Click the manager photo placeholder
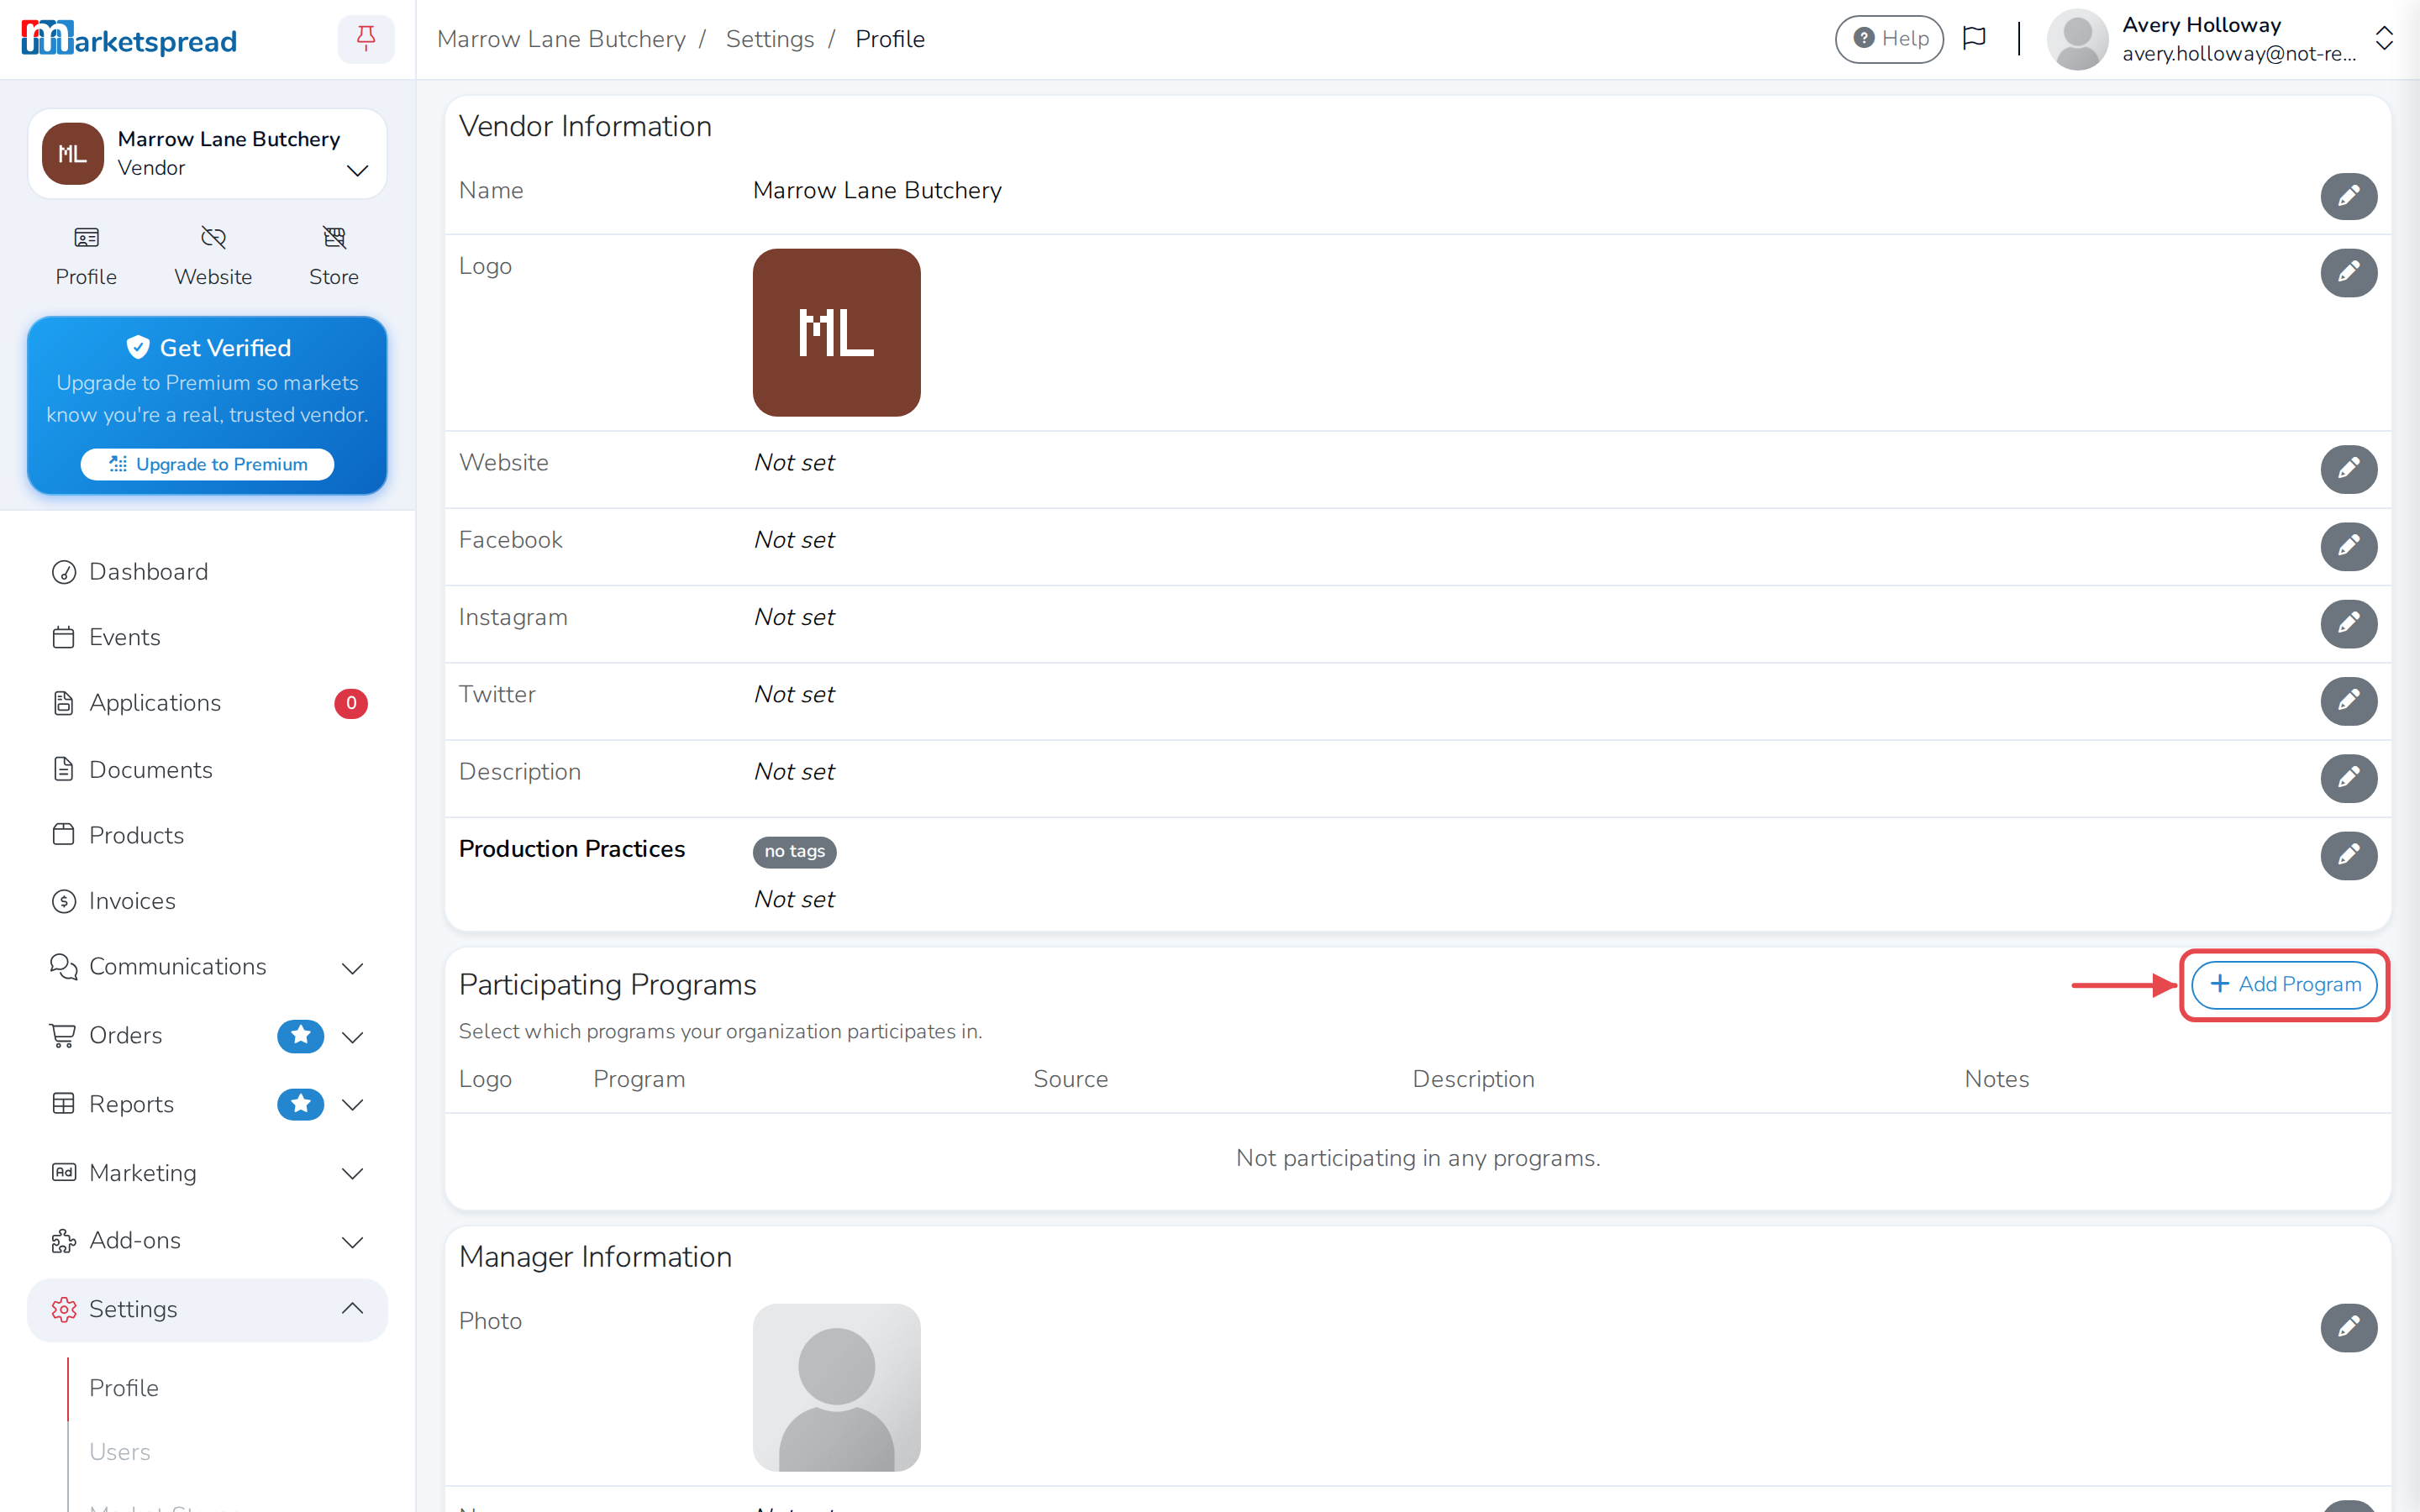The width and height of the screenshot is (2420, 1512). coord(836,1388)
